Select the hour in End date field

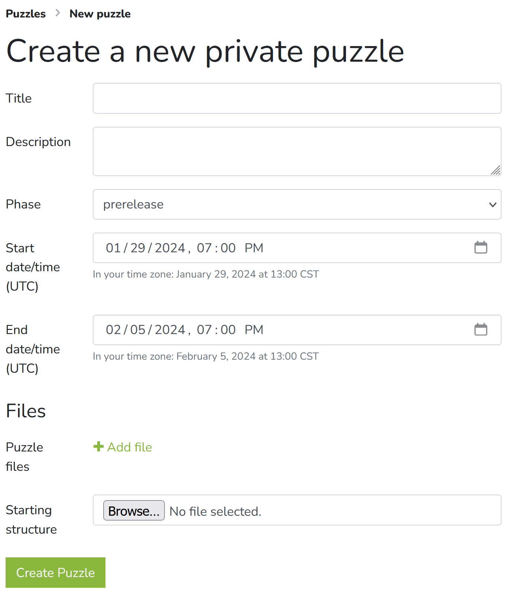tap(204, 330)
